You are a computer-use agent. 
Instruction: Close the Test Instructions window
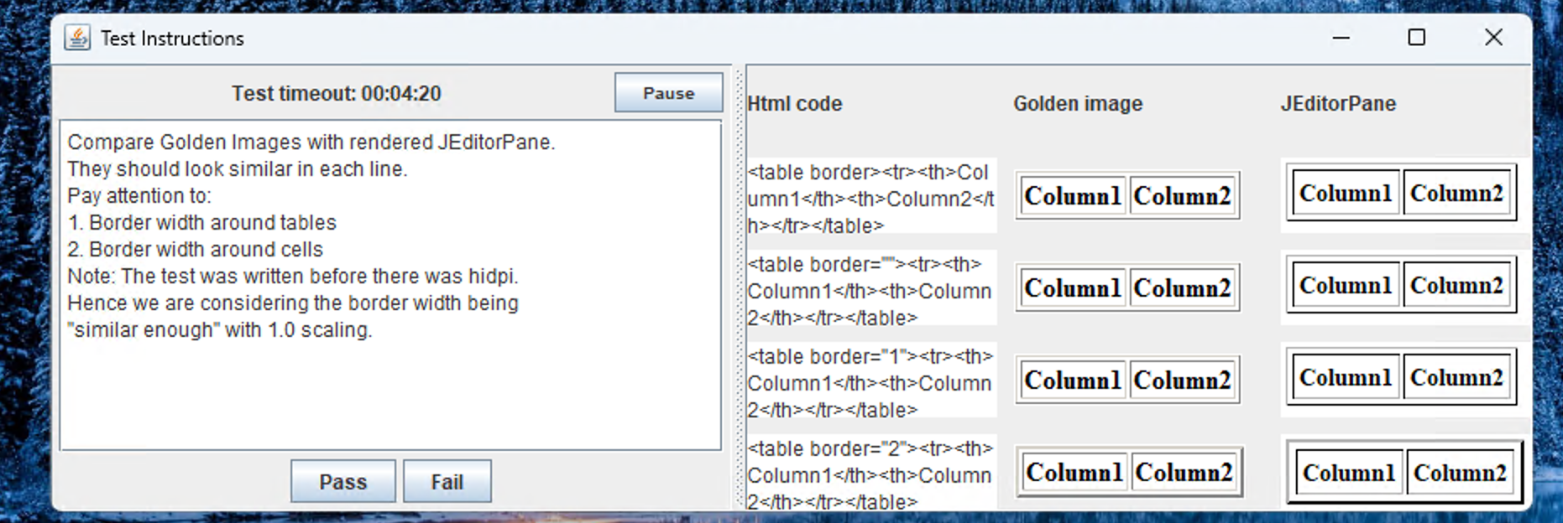tap(1492, 38)
